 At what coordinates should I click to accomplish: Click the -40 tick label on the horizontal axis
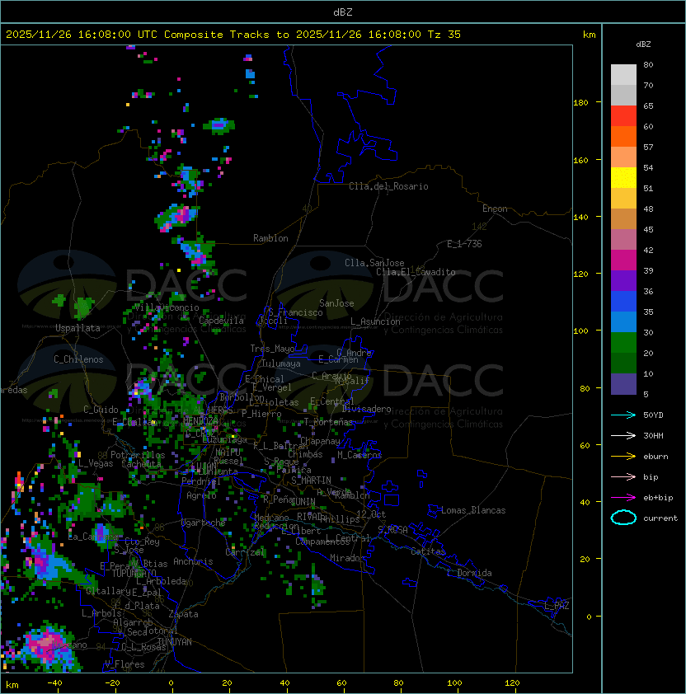coord(55,683)
